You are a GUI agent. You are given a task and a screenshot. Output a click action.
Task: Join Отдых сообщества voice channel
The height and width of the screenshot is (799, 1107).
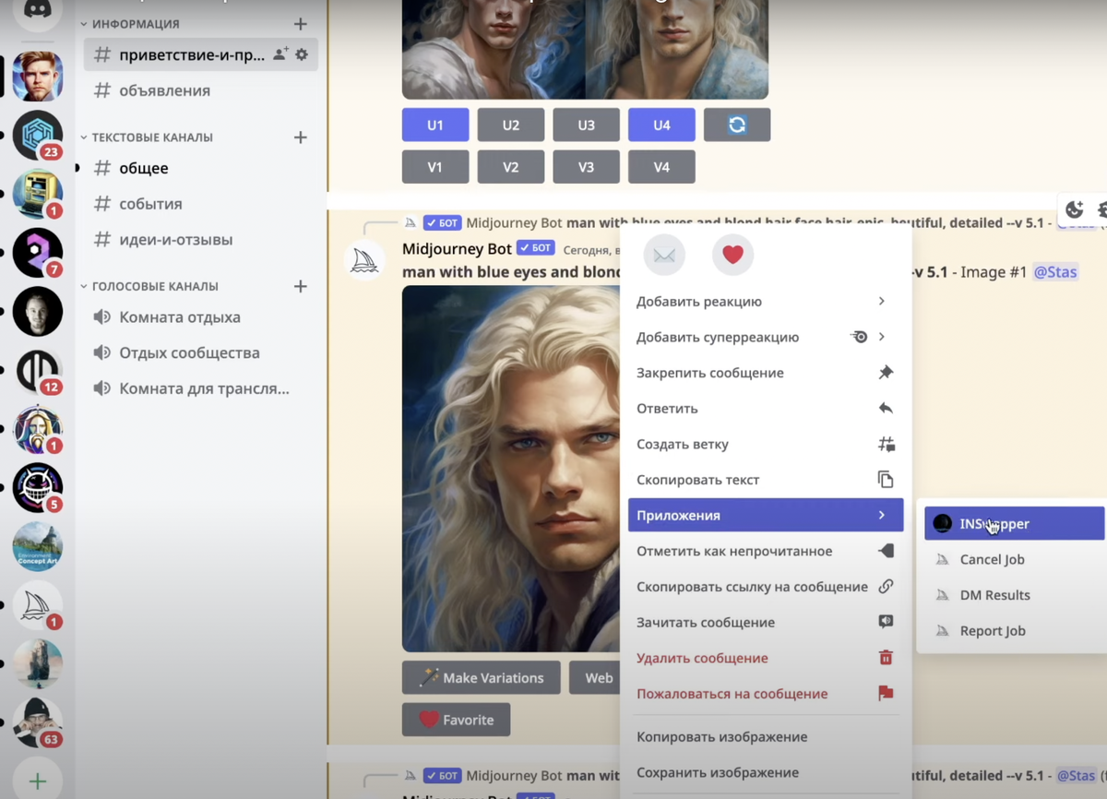coord(201,353)
